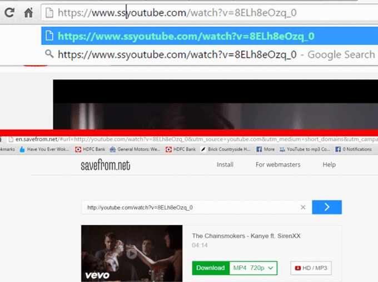Click the magnifier icon in search suggestion
378x282 pixels.
(x=49, y=54)
